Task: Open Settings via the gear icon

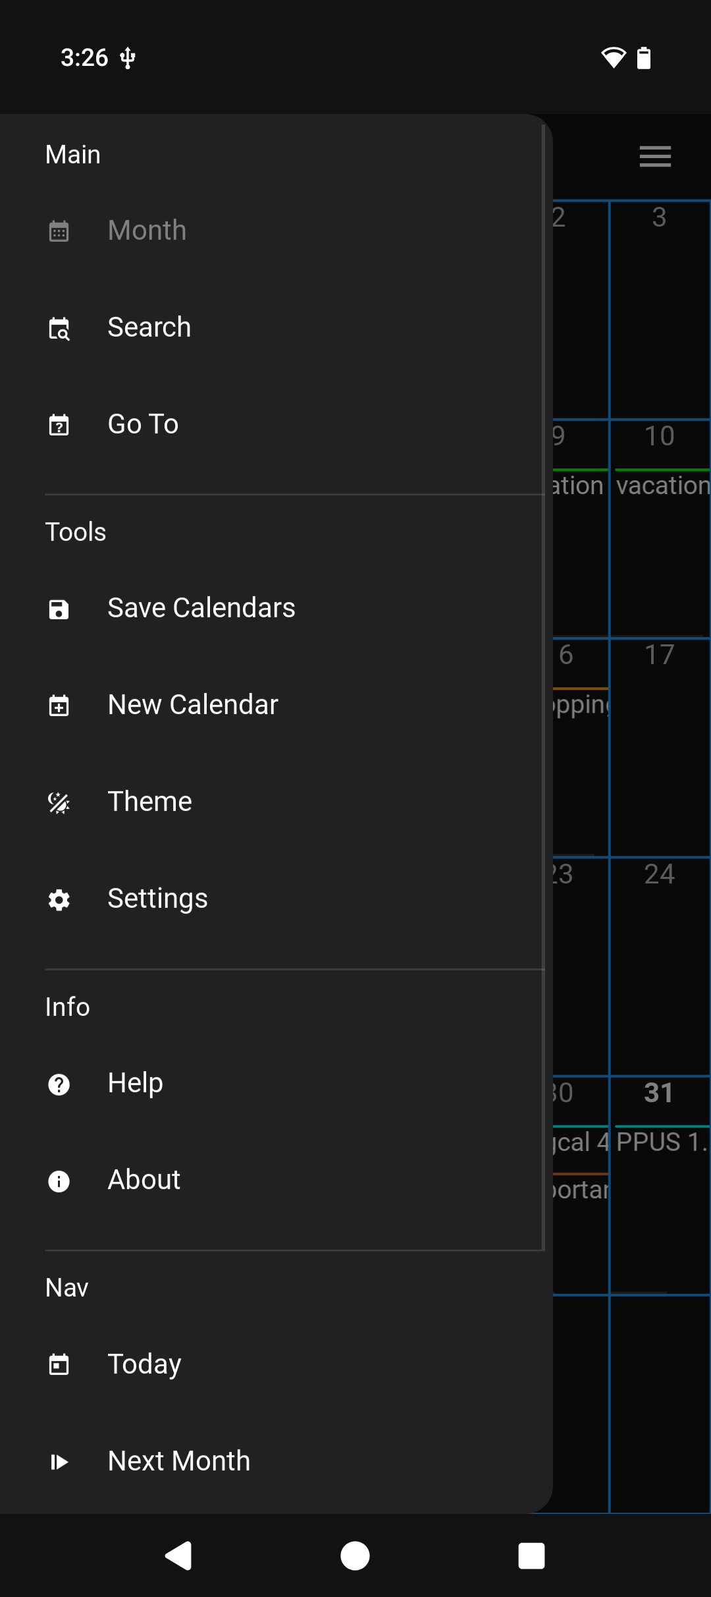Action: [x=59, y=899]
